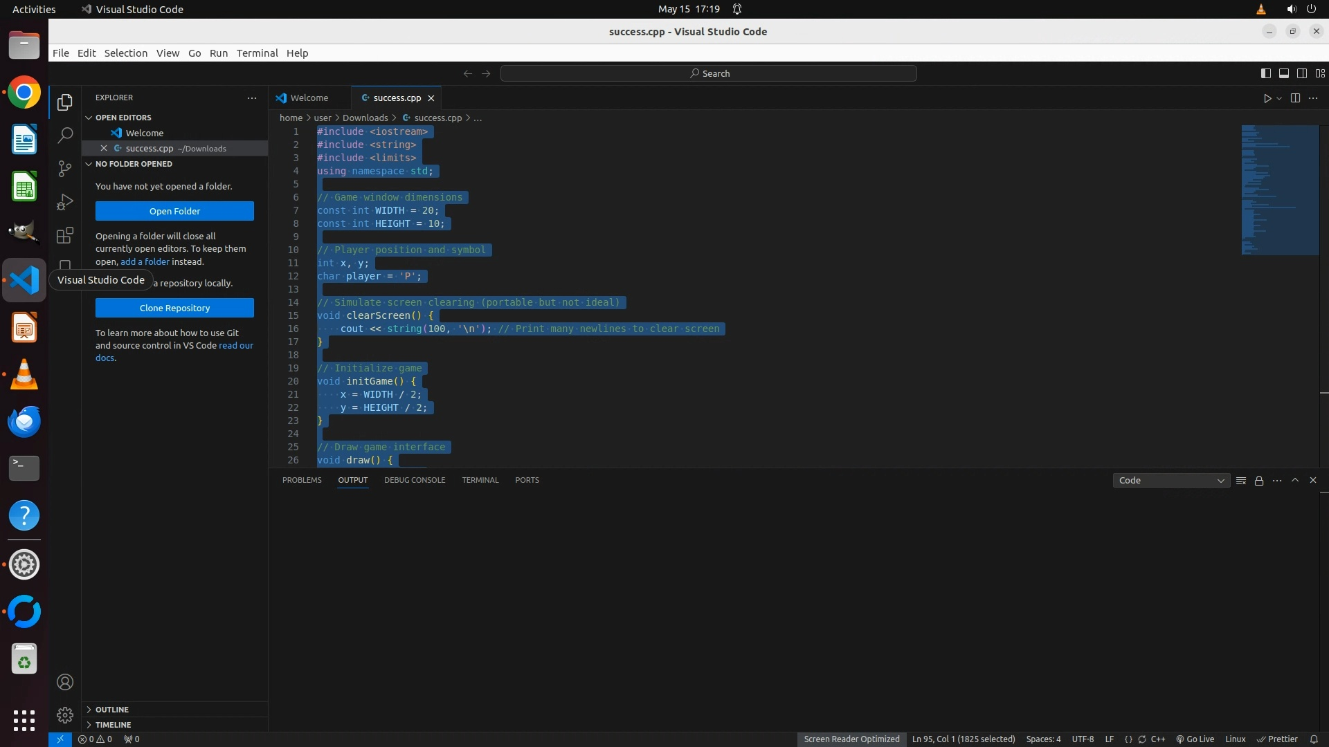Toggle the primary sidebar layout button
This screenshot has width=1329, height=747.
(1265, 73)
